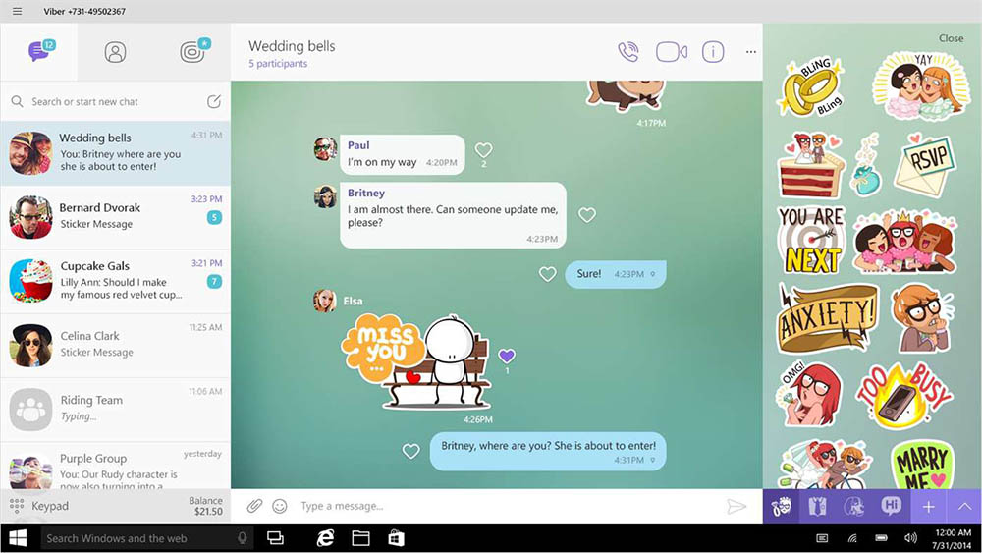Click the Search Windows and the web box
The width and height of the screenshot is (982, 553).
click(146, 538)
